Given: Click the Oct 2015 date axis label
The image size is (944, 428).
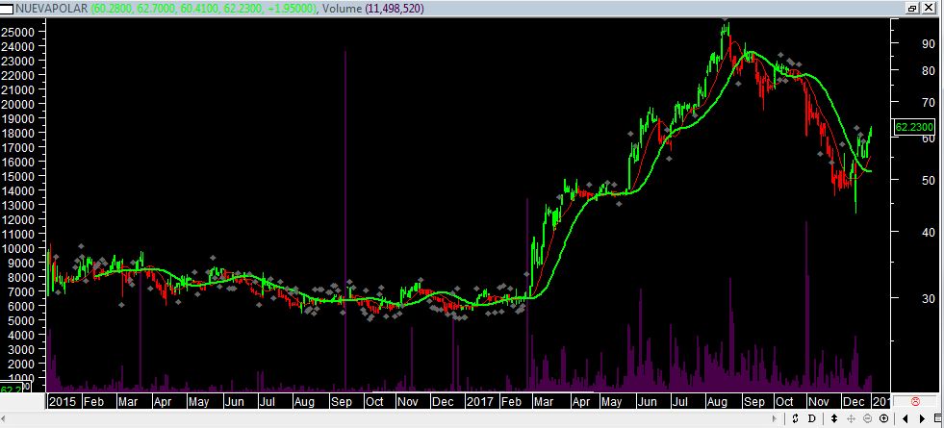Looking at the screenshot, I should 375,401.
